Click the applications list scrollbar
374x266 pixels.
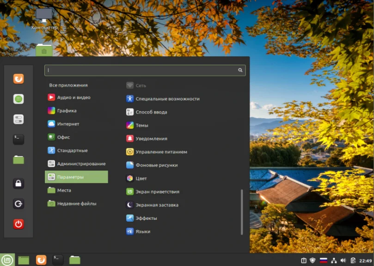point(241,212)
